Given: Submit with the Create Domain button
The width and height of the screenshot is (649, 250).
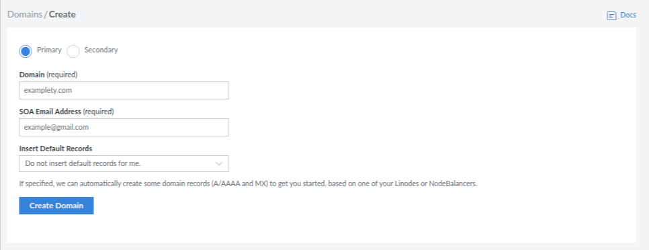Looking at the screenshot, I should [56, 206].
